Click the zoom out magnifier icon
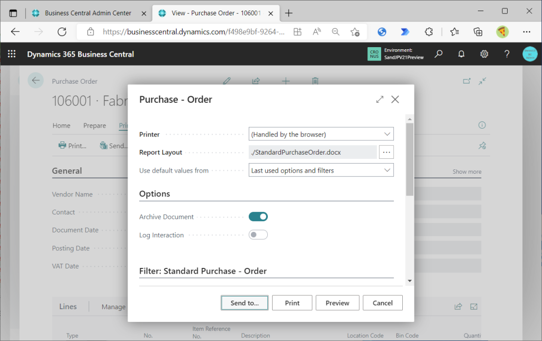The width and height of the screenshot is (542, 341). [x=336, y=32]
